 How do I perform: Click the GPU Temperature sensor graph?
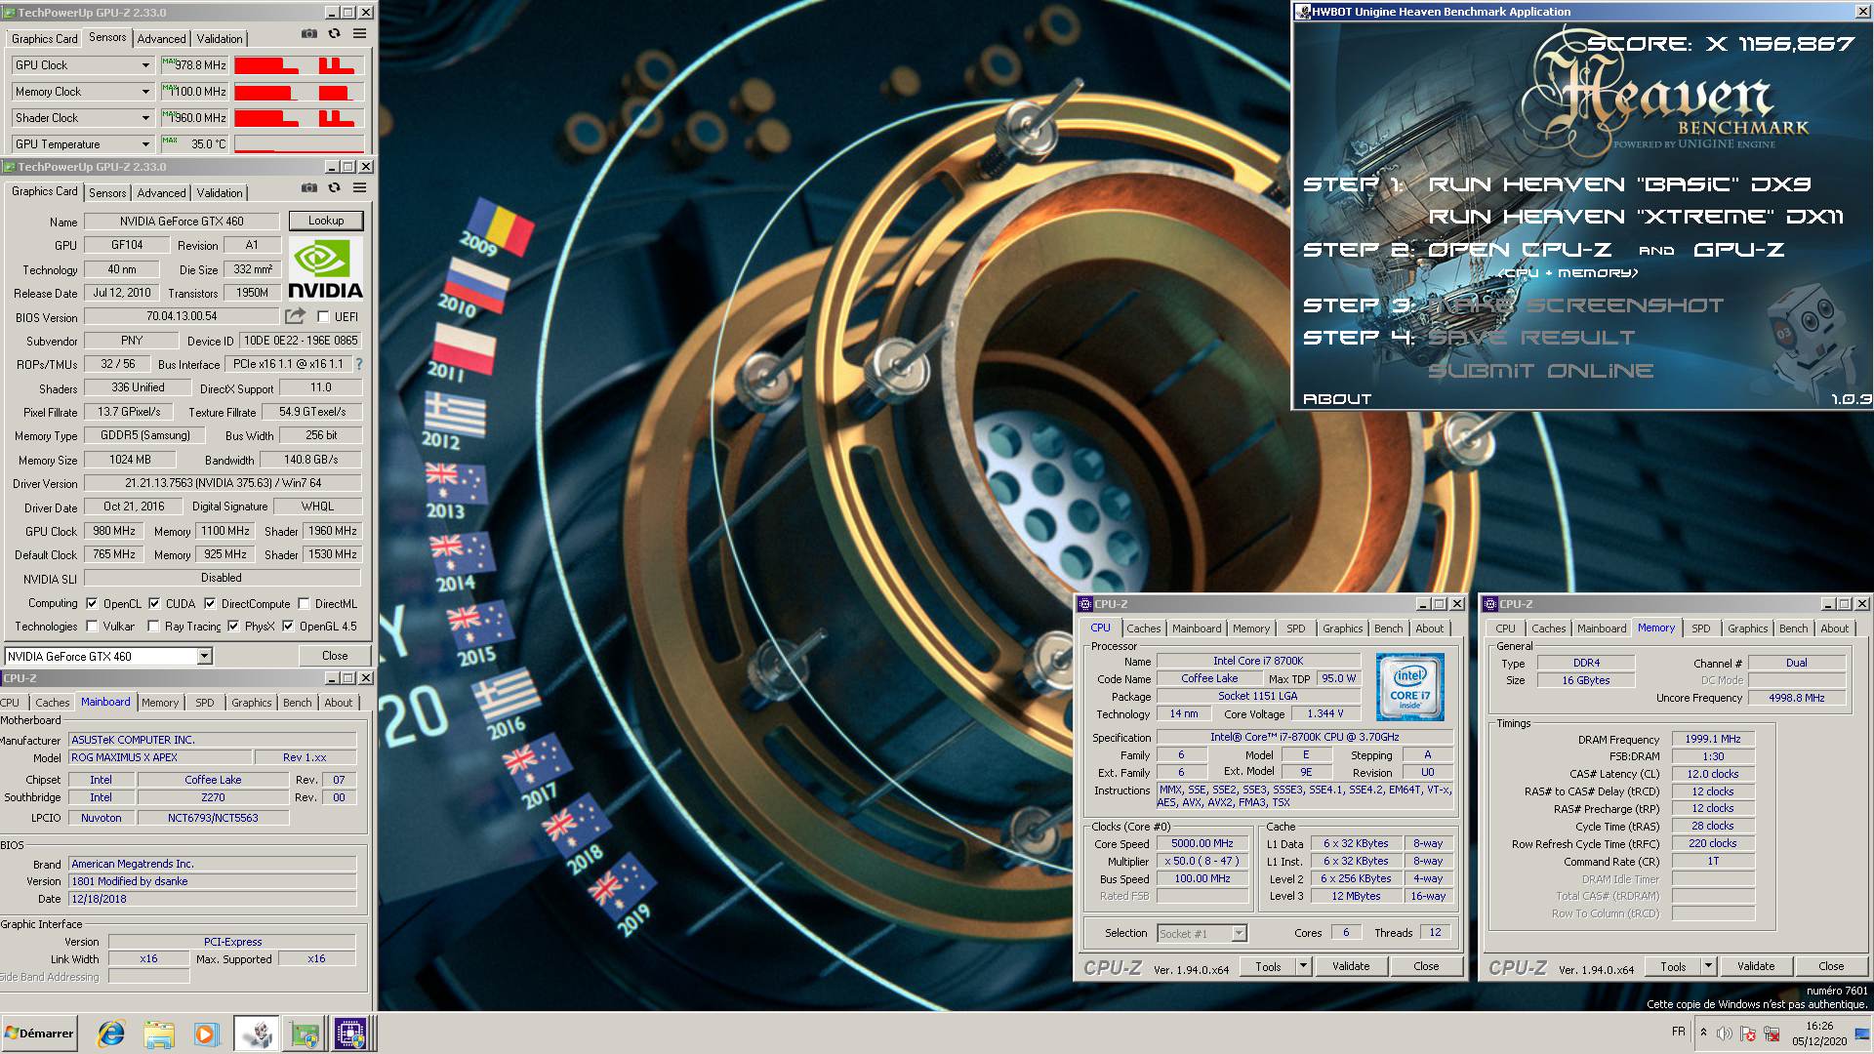coord(299,144)
